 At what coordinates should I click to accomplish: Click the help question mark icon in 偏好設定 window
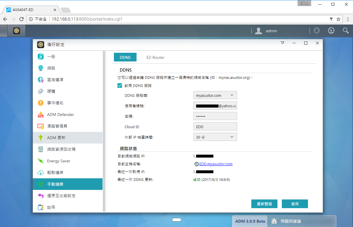pos(282,43)
